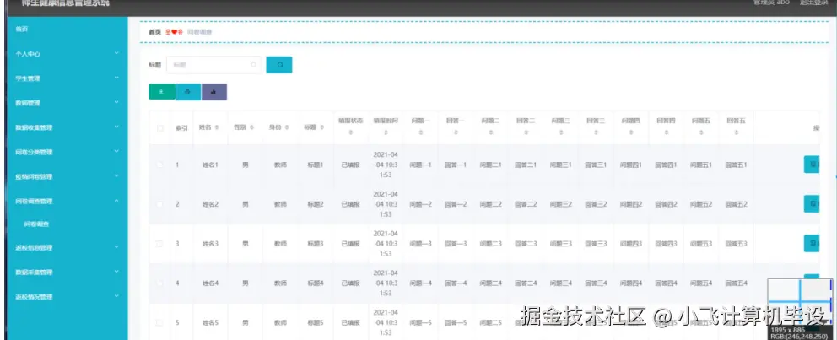Open 个人中心 menu label in sidebar
This screenshot has width=837, height=340.
tap(28, 54)
